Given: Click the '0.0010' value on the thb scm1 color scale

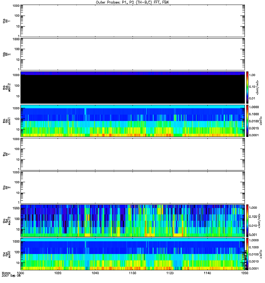Looking at the screenshot, I should click(254, 128).
